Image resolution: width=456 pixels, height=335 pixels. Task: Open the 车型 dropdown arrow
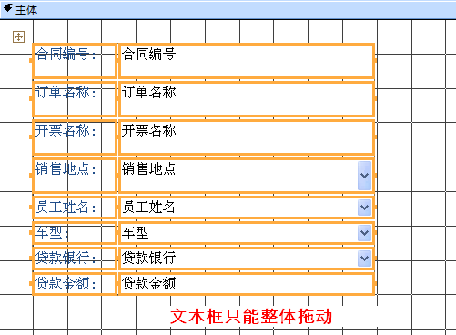[364, 233]
